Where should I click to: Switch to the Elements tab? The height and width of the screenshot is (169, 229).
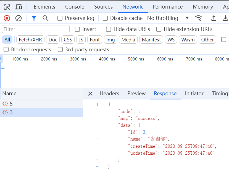click(x=44, y=7)
